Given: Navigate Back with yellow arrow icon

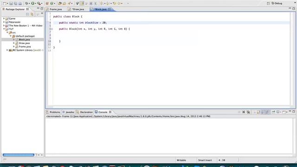Looking at the screenshot, I should tap(119, 3).
